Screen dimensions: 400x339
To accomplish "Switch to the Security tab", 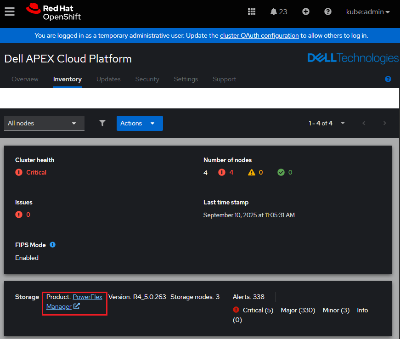I will (x=147, y=79).
